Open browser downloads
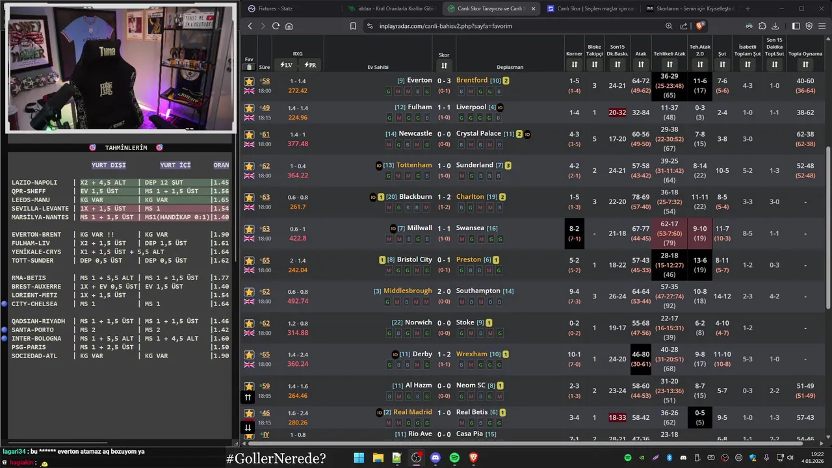The height and width of the screenshot is (468, 832). pos(775,26)
